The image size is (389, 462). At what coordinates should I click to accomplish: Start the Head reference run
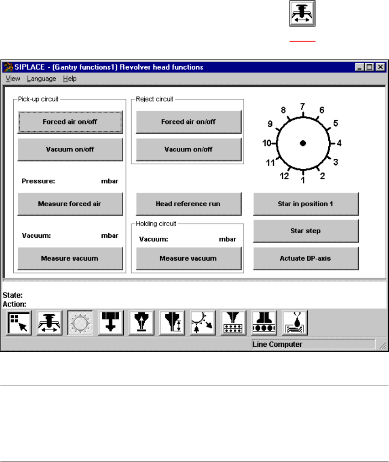click(189, 204)
